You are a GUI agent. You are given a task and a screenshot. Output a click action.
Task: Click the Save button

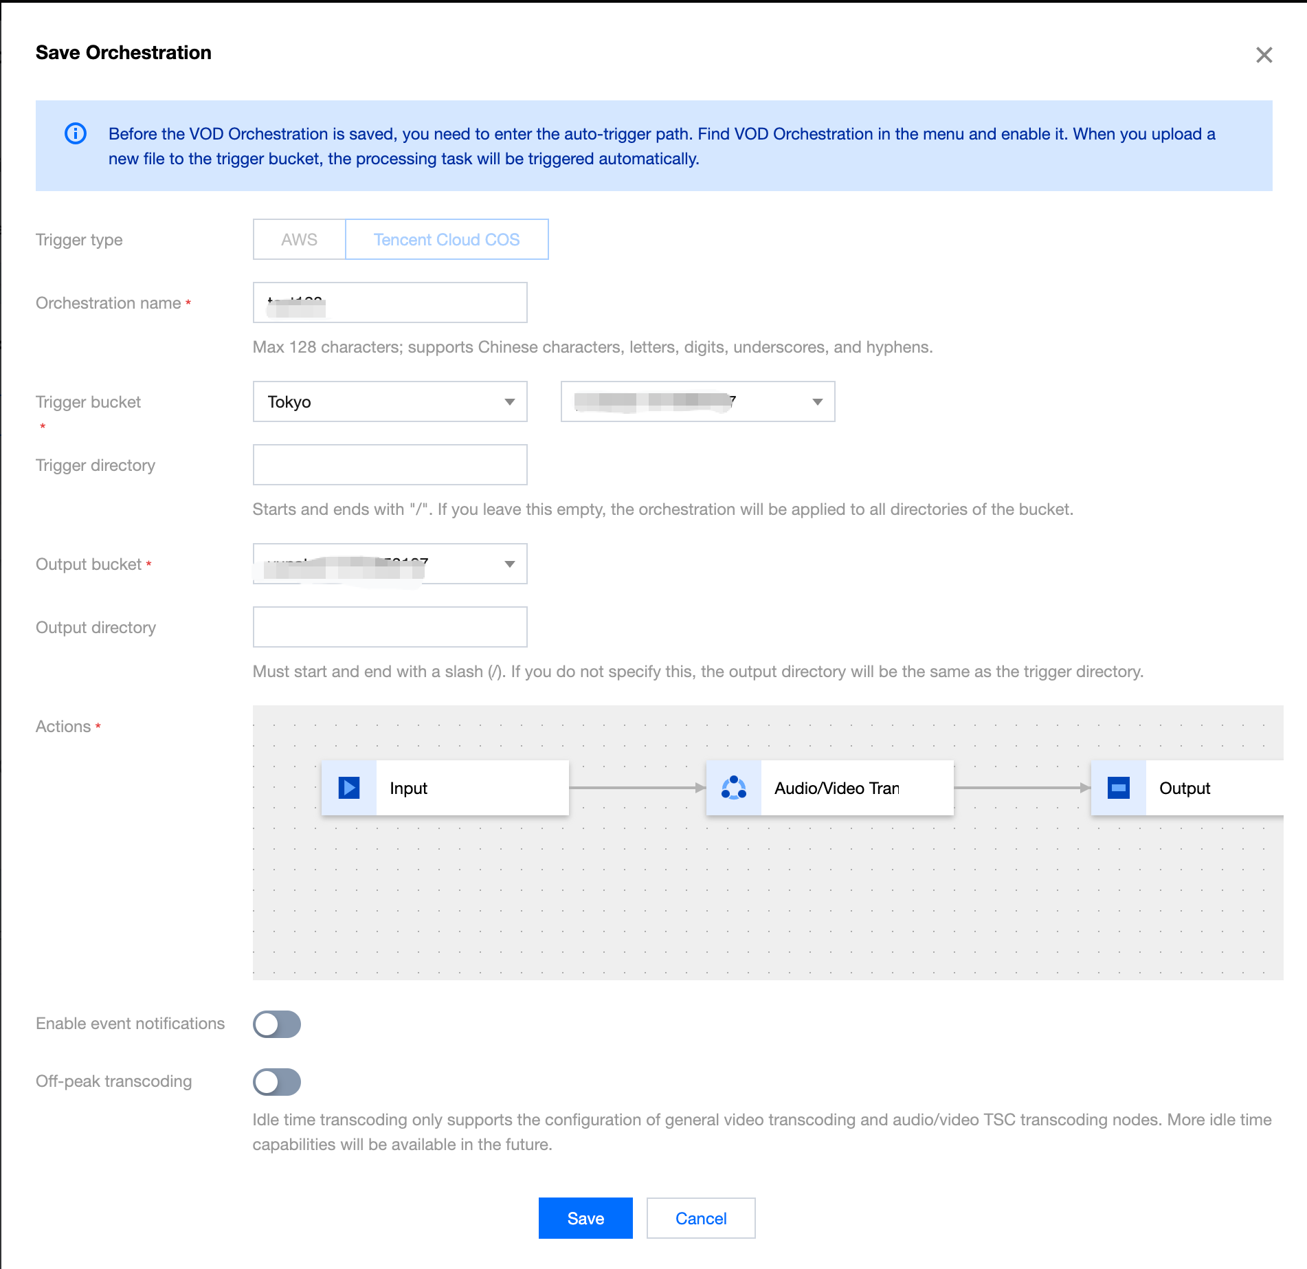tap(585, 1218)
